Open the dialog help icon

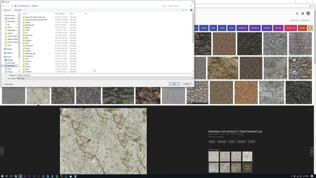pos(191,10)
